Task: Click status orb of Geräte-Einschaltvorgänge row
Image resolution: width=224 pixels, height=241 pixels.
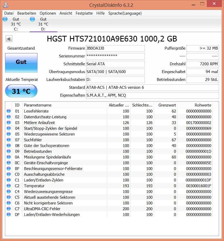Action: [x=9, y=163]
